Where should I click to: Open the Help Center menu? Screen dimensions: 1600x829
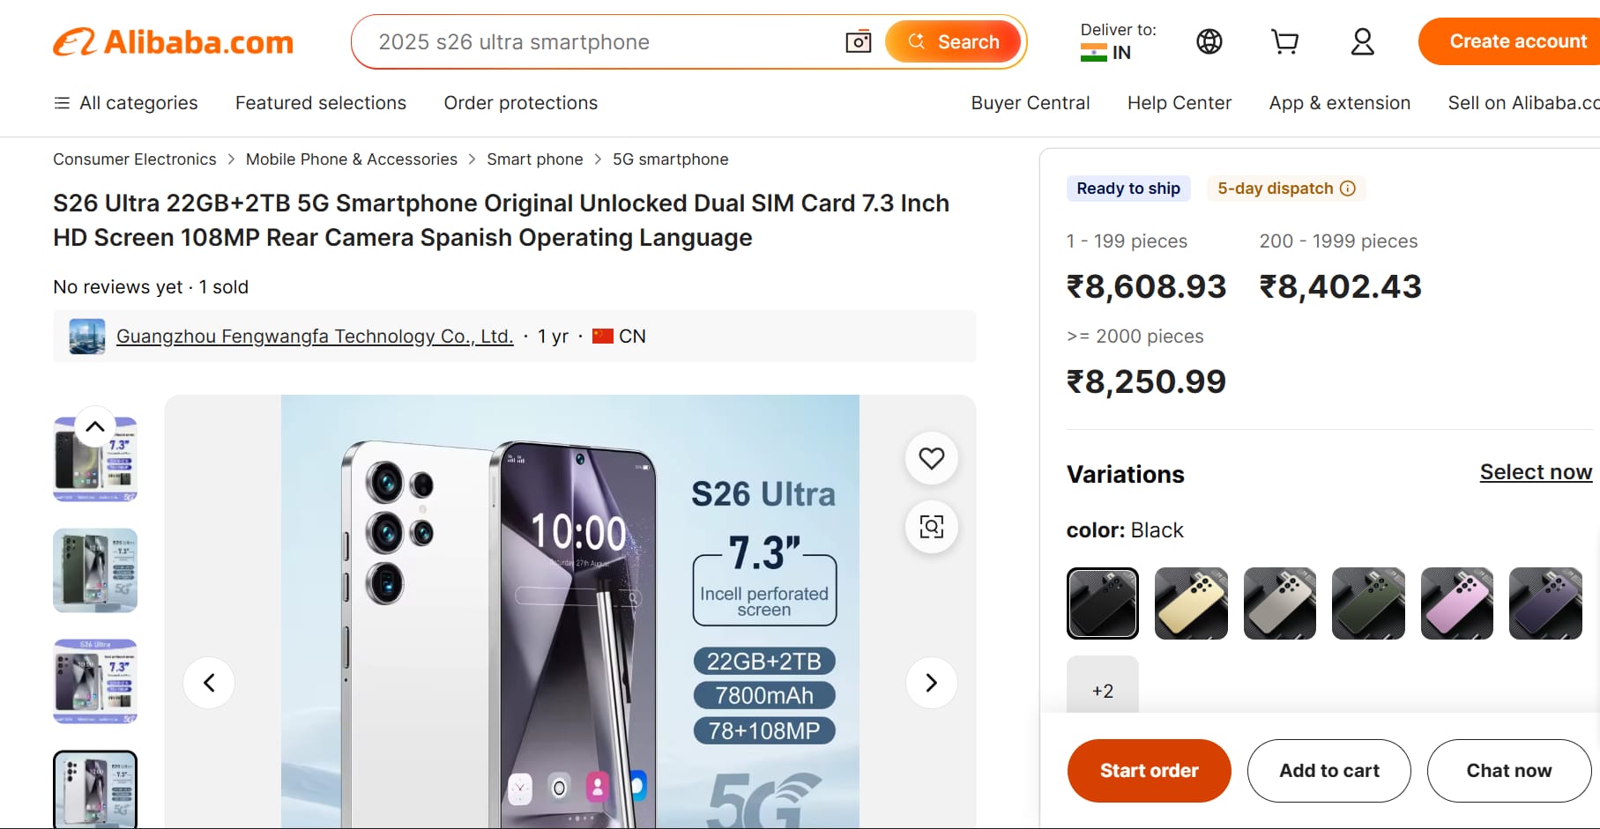click(x=1179, y=103)
